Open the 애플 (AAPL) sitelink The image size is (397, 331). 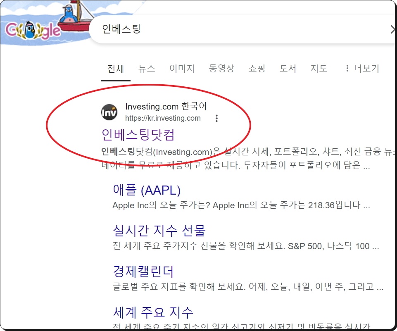[x=147, y=190]
